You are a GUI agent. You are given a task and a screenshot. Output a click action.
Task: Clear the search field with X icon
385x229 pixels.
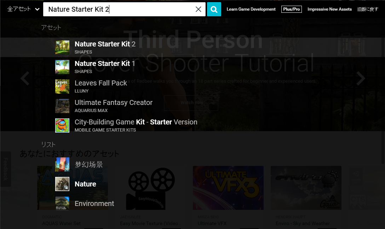199,9
